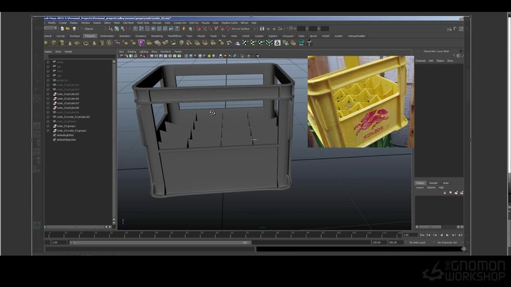The height and width of the screenshot is (287, 511).
Task: Toggle expand box beside crate_01:group1
Action: pos(47,126)
